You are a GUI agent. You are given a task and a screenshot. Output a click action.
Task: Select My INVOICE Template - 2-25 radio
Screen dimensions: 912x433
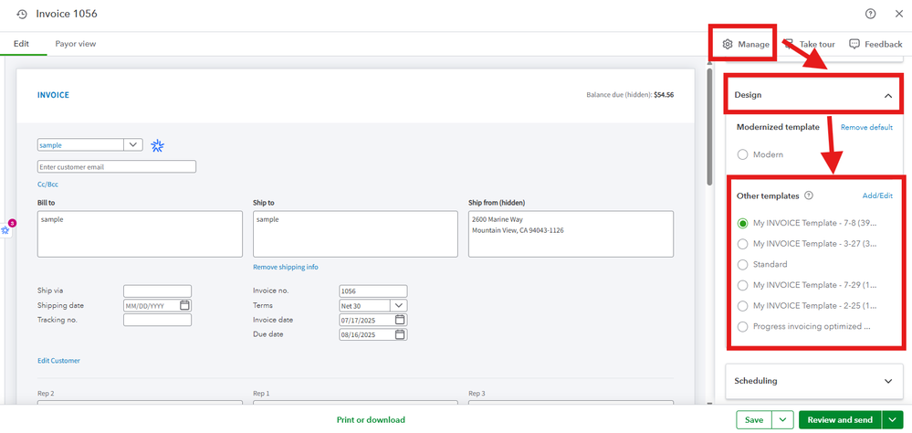coord(742,306)
